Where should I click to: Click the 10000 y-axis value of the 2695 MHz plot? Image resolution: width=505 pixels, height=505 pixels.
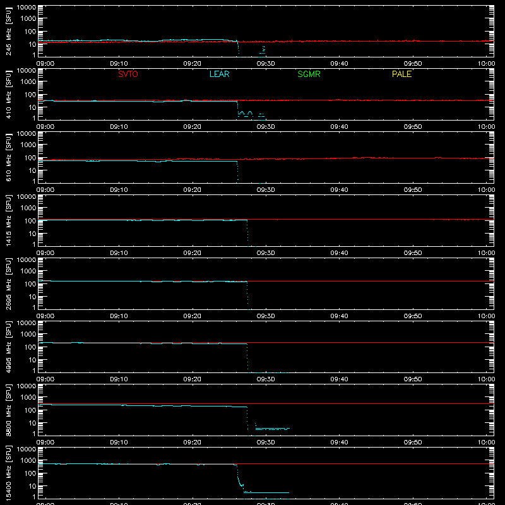point(27,259)
